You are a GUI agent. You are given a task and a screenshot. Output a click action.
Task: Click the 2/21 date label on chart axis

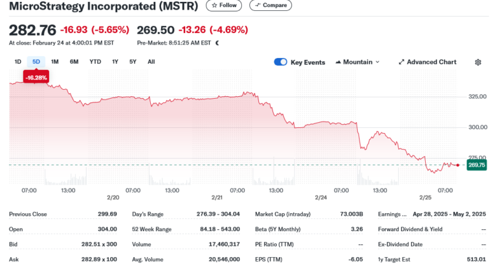(217, 198)
